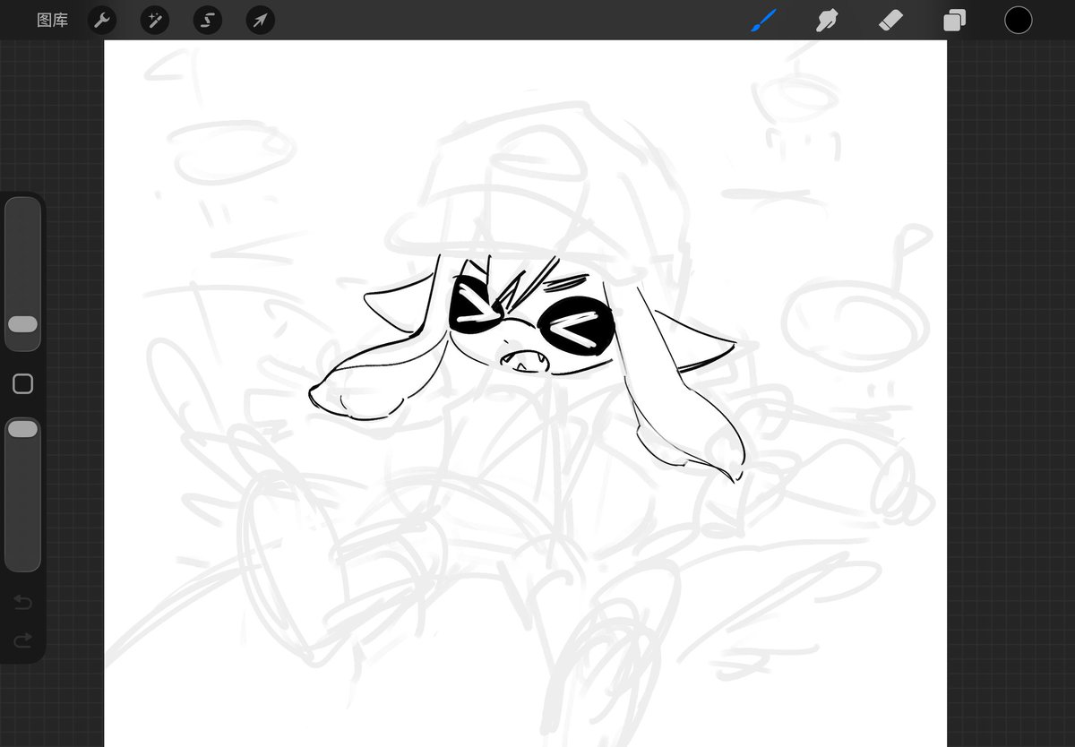The image size is (1075, 747).
Task: Redo the stroke using the redo arrow
Action: [23, 640]
